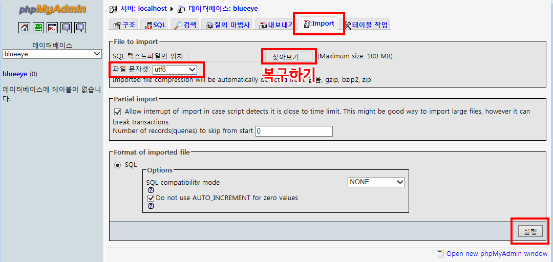Open SQL compatibility mode NONE dropdown
The image size is (553, 262).
pos(376,182)
